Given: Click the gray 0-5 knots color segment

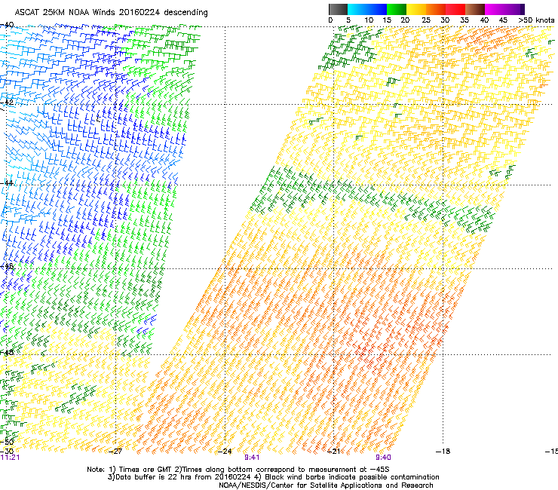Looking at the screenshot, I should (x=338, y=9).
